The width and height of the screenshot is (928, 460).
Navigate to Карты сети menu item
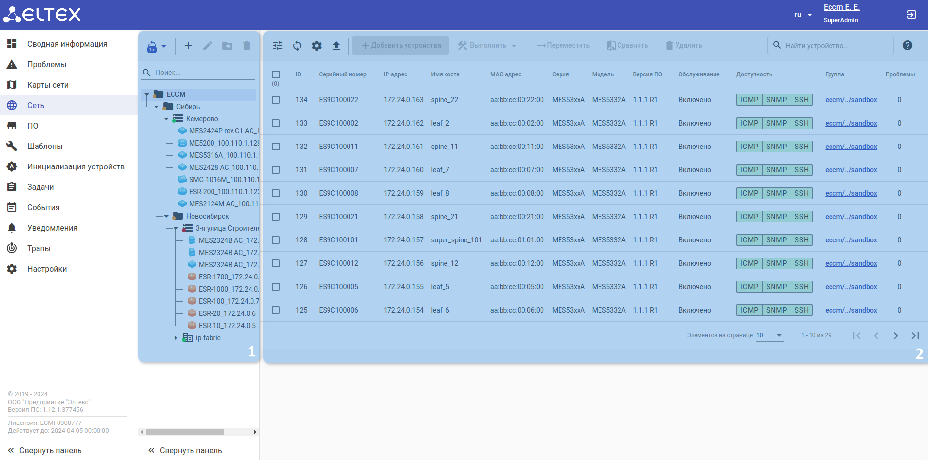click(48, 85)
